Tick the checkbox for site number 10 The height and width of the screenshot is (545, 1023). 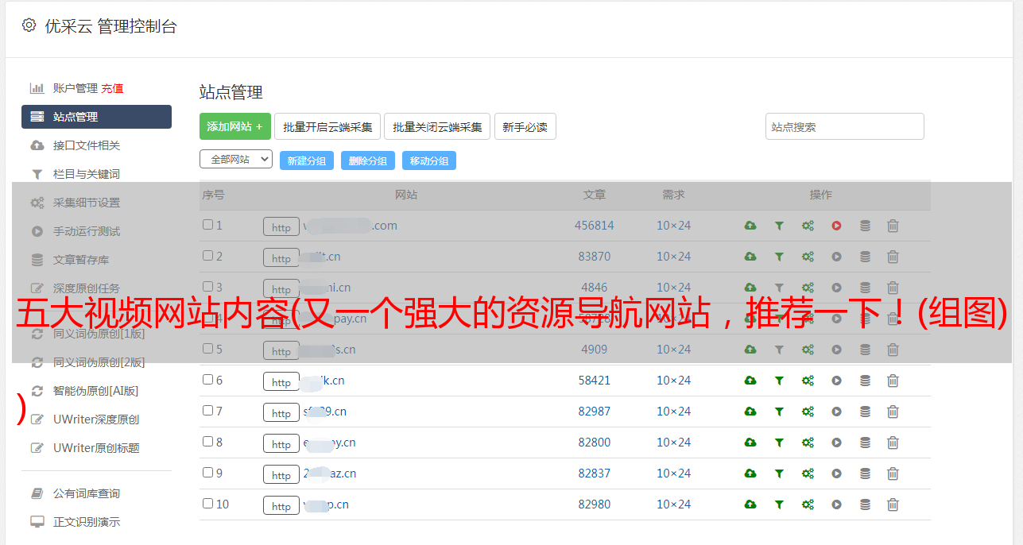coord(207,504)
